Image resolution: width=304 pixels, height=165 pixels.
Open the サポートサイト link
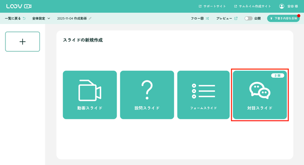pos(212,6)
